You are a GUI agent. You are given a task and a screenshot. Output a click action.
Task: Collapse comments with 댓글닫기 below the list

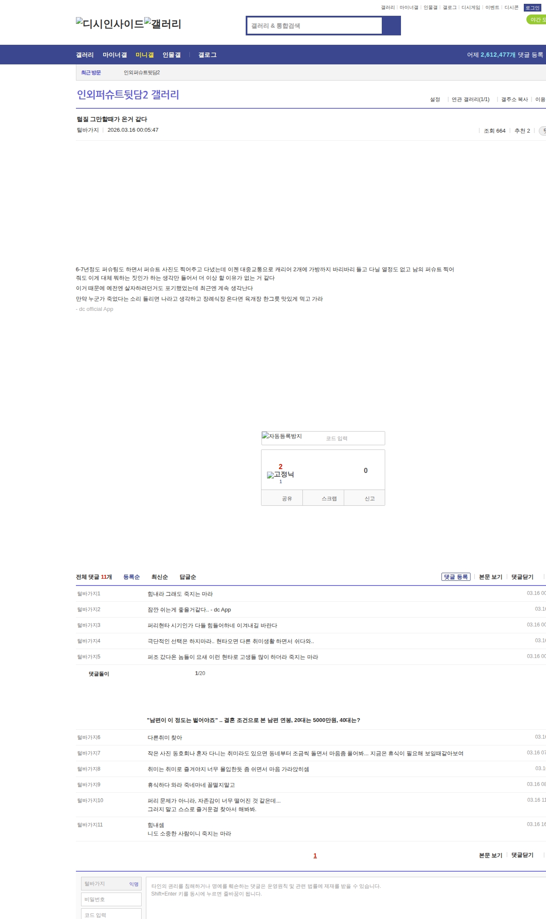pos(523,855)
